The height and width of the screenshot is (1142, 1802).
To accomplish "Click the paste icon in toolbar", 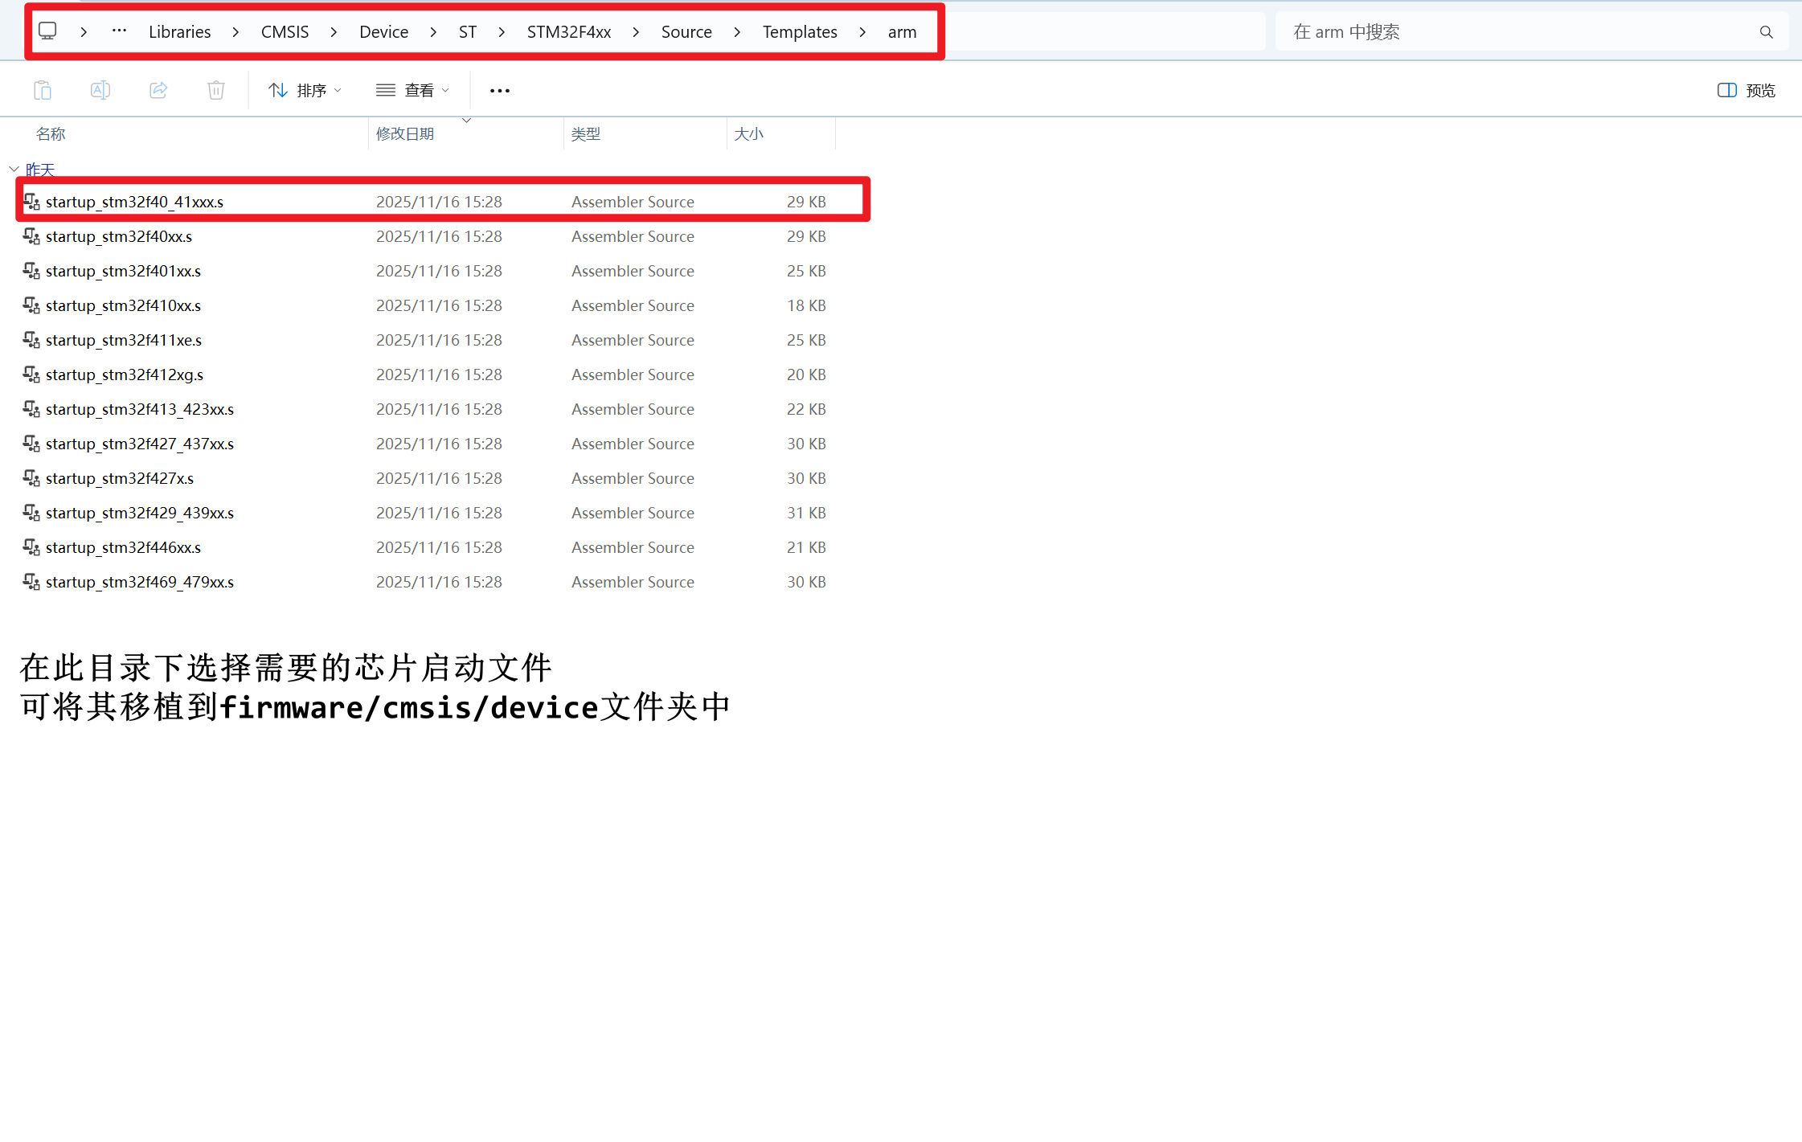I will click(43, 90).
